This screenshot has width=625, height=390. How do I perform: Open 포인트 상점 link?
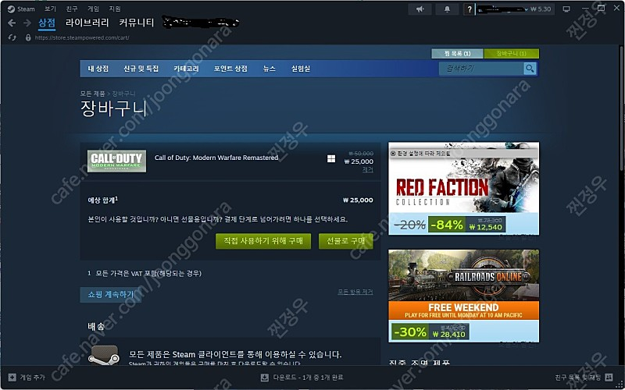tap(230, 69)
